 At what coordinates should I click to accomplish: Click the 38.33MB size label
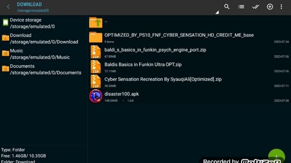(x=110, y=86)
